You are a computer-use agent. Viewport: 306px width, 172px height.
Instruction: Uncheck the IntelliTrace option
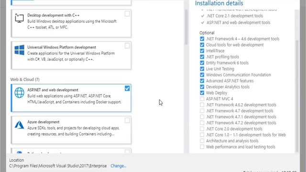[202, 51]
